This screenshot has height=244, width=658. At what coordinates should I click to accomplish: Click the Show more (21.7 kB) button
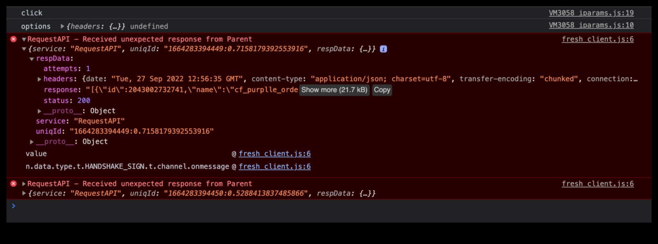click(334, 90)
